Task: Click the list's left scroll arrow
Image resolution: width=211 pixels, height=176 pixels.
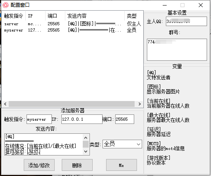Action: tap(5, 104)
